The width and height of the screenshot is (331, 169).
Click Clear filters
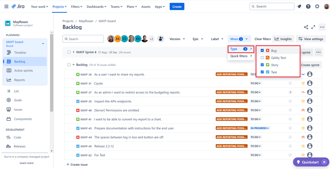coord(263,39)
